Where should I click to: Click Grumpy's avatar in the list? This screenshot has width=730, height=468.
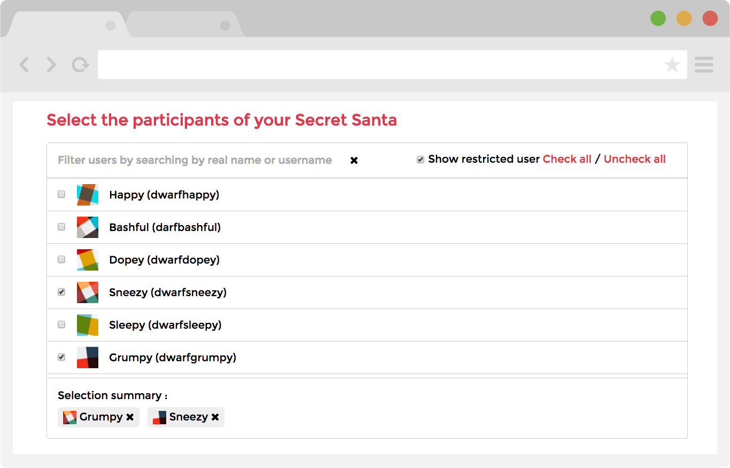(x=87, y=357)
